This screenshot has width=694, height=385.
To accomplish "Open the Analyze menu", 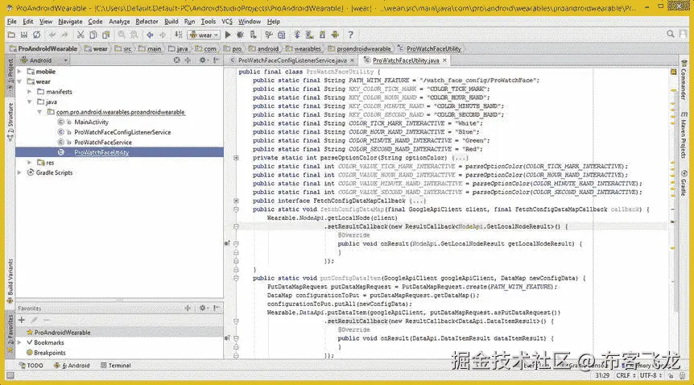I will point(119,21).
